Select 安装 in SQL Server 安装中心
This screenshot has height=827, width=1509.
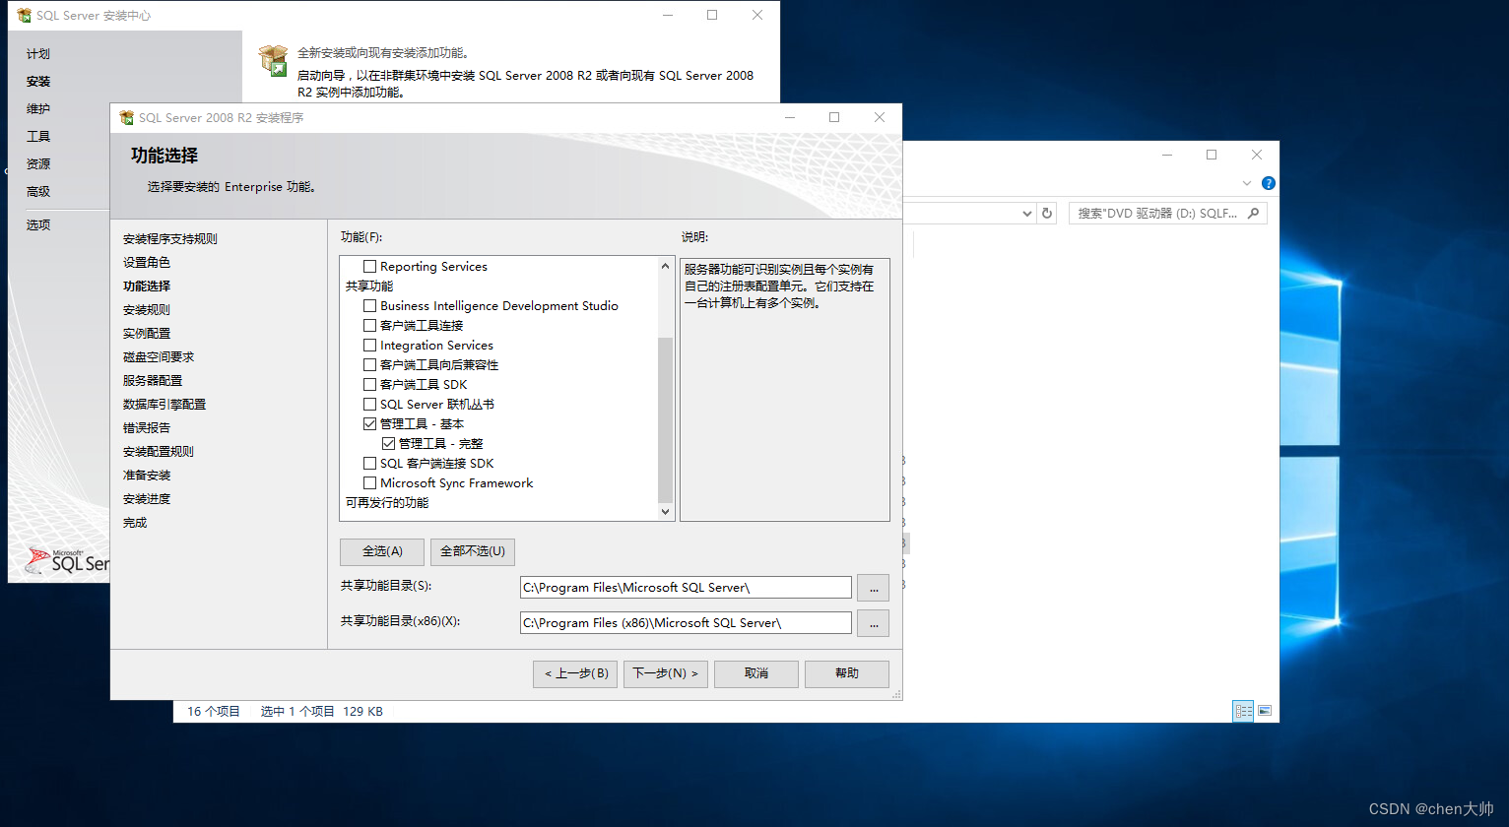(x=38, y=82)
